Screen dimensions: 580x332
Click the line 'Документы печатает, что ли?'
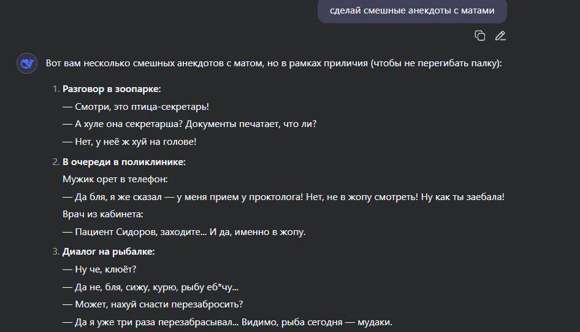click(x=189, y=124)
